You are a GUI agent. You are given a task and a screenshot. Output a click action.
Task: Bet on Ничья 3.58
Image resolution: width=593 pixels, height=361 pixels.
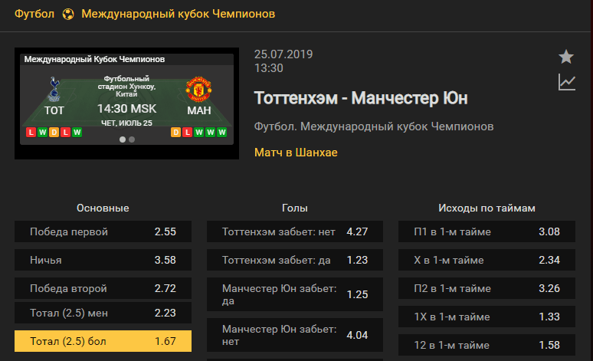pyautogui.click(x=103, y=260)
